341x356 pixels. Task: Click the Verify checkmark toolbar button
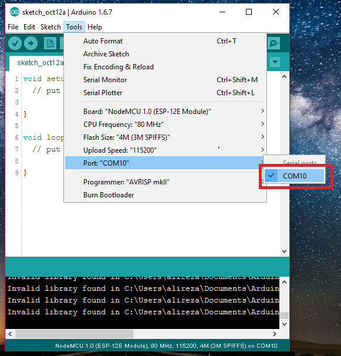click(x=15, y=43)
